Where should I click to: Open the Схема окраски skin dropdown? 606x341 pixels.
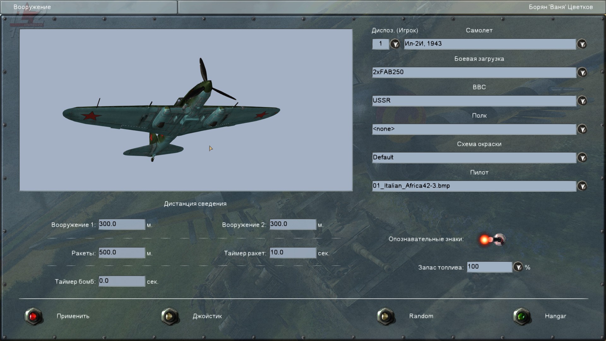[x=582, y=158]
